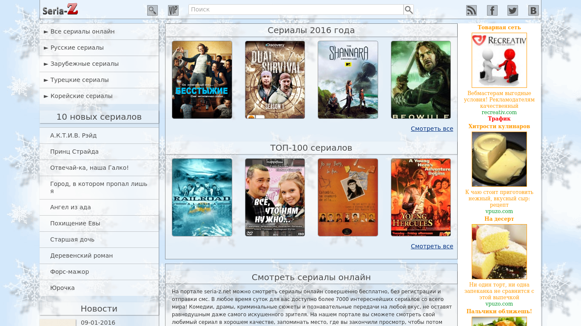Viewport: 581px width, 326px height.
Task: Click the Новости section heading
Action: click(x=99, y=309)
